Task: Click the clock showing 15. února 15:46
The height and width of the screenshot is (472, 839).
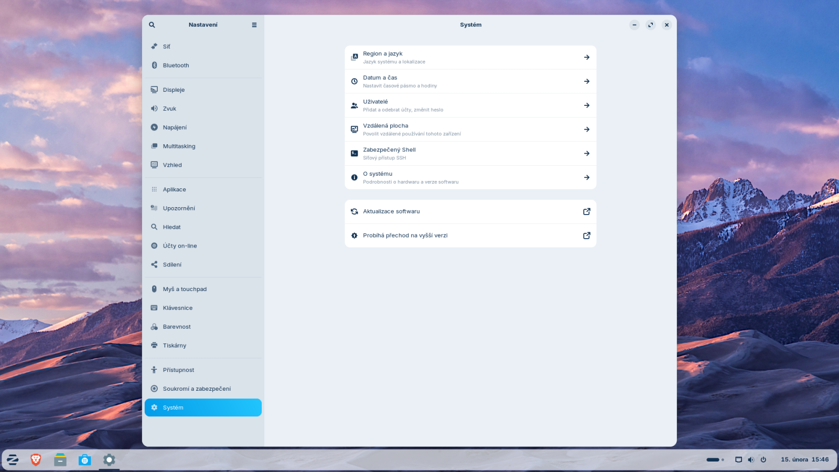Action: click(x=805, y=459)
